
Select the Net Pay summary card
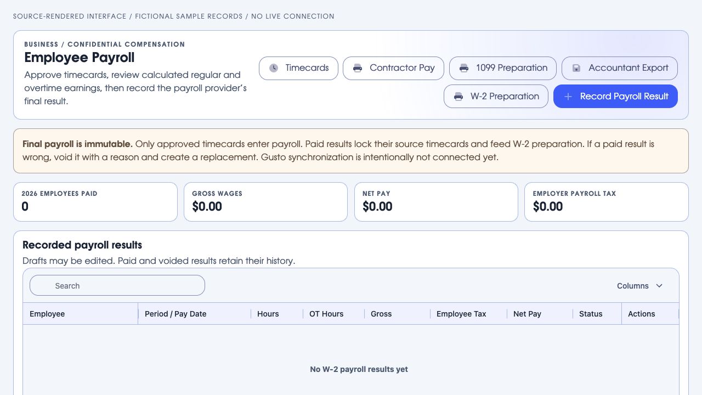436,202
